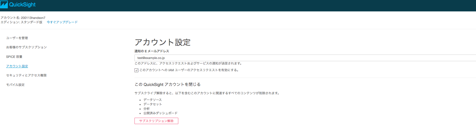Go to SPICE 容量 settings
Image resolution: width=476 pixels, height=138 pixels.
point(14,57)
